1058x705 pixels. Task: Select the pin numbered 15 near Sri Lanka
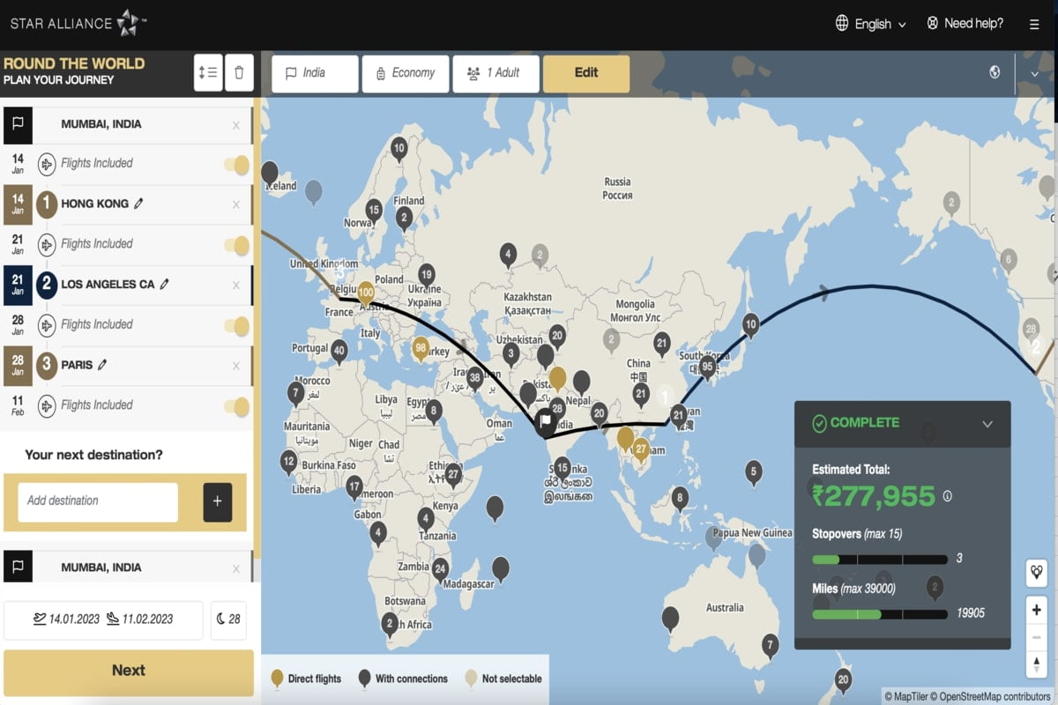coord(563,469)
